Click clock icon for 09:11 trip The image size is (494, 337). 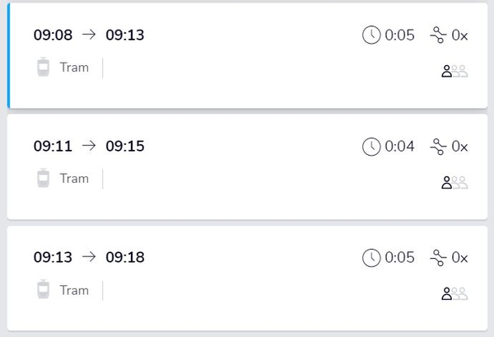pos(371,147)
